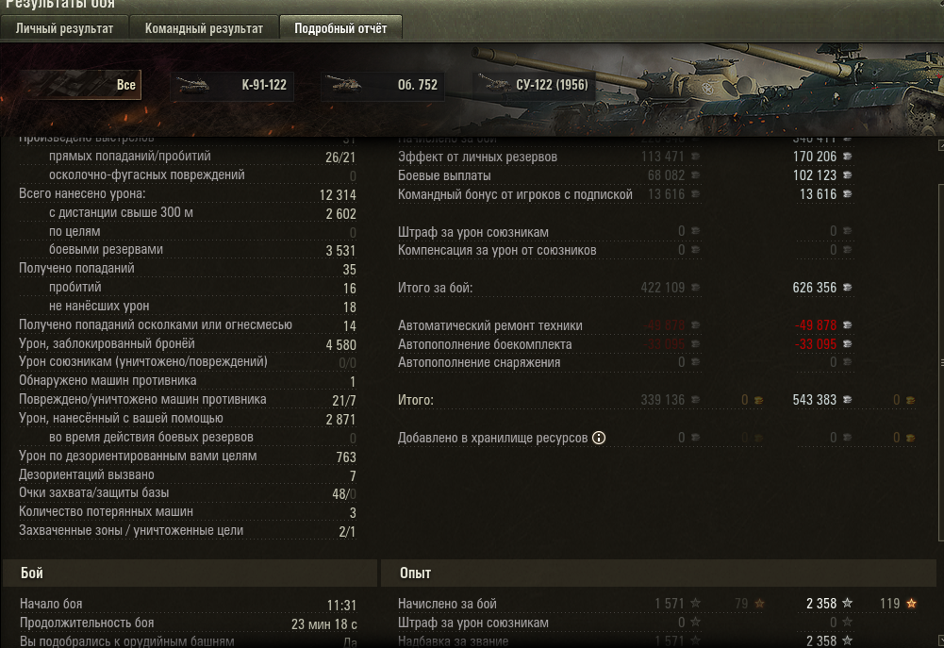
Task: Click the Опыт section header
Action: coord(658,573)
